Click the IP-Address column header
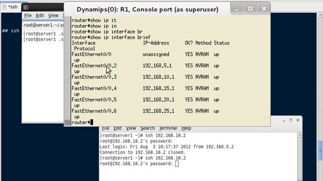Screen dimensions: 323x181 [x=156, y=43]
